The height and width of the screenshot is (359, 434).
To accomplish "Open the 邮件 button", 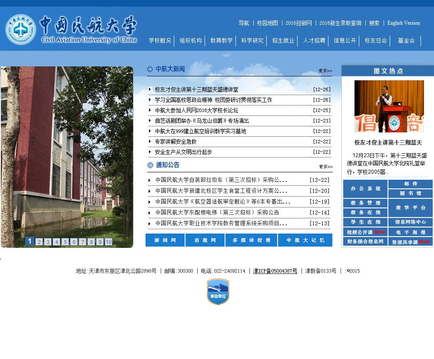I will coord(411,184).
